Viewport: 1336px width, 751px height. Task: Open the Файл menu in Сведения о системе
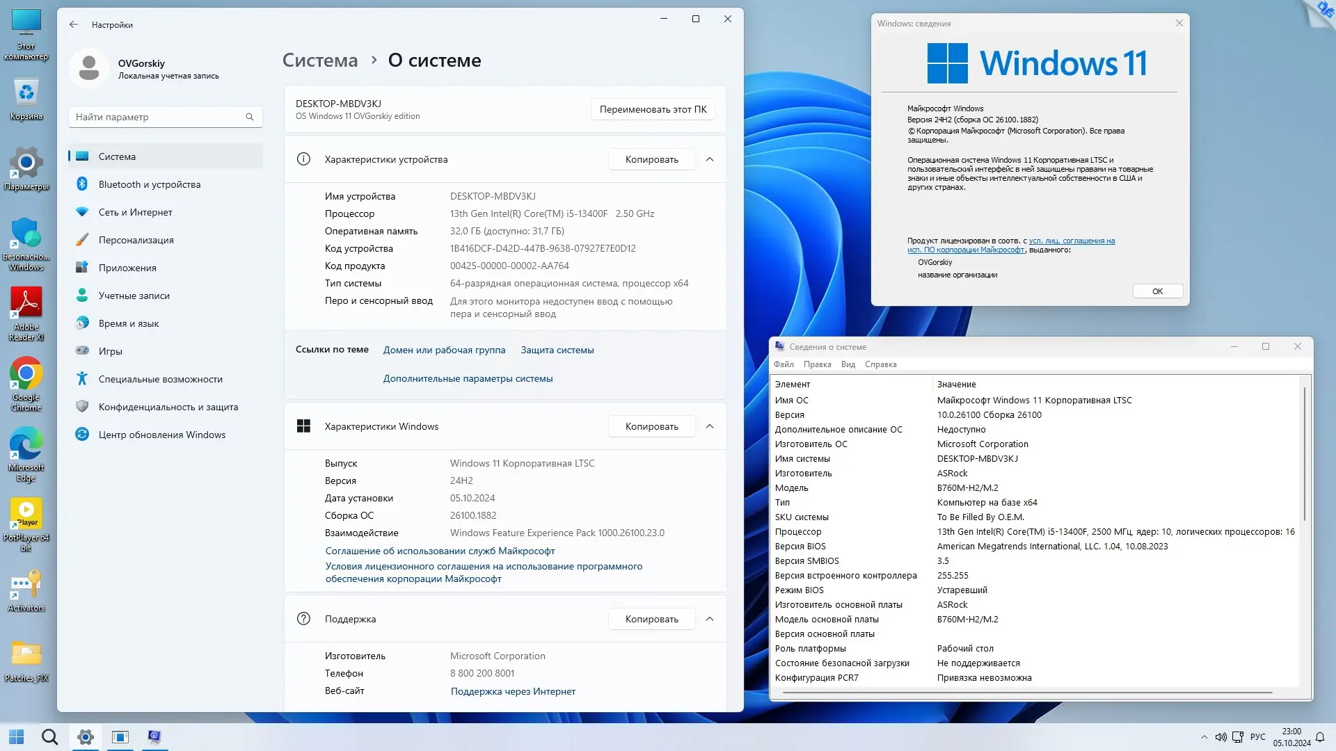(784, 364)
